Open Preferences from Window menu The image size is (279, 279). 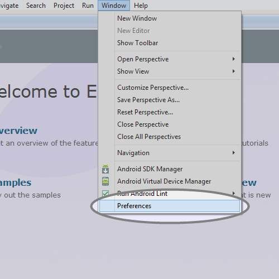(x=170, y=206)
